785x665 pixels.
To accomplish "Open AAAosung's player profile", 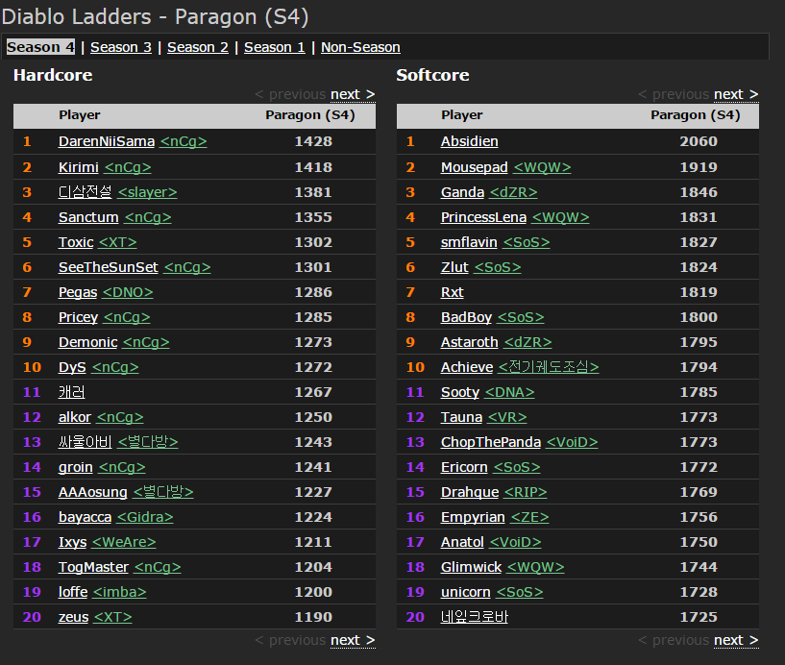I will click(x=92, y=492).
